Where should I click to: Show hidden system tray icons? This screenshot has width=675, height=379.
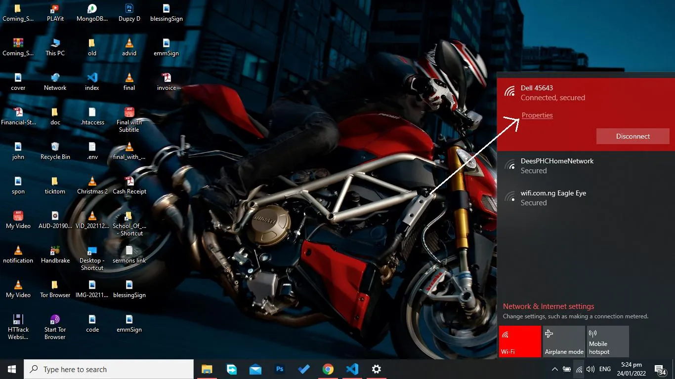(x=554, y=369)
